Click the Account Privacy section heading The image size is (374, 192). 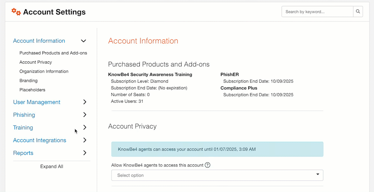(x=132, y=127)
